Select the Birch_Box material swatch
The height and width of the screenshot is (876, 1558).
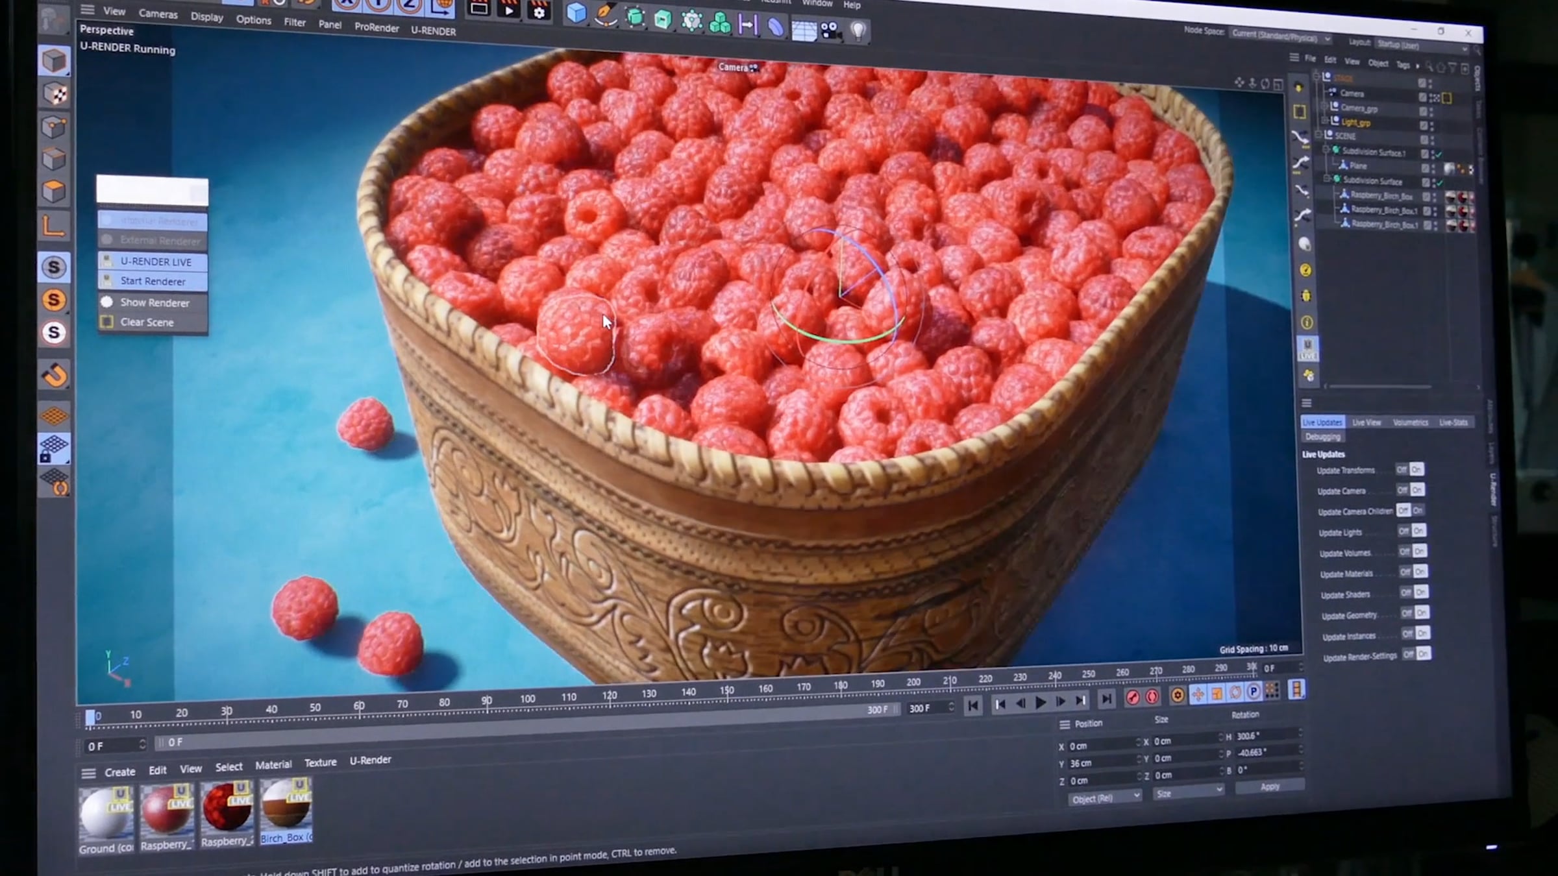click(286, 811)
